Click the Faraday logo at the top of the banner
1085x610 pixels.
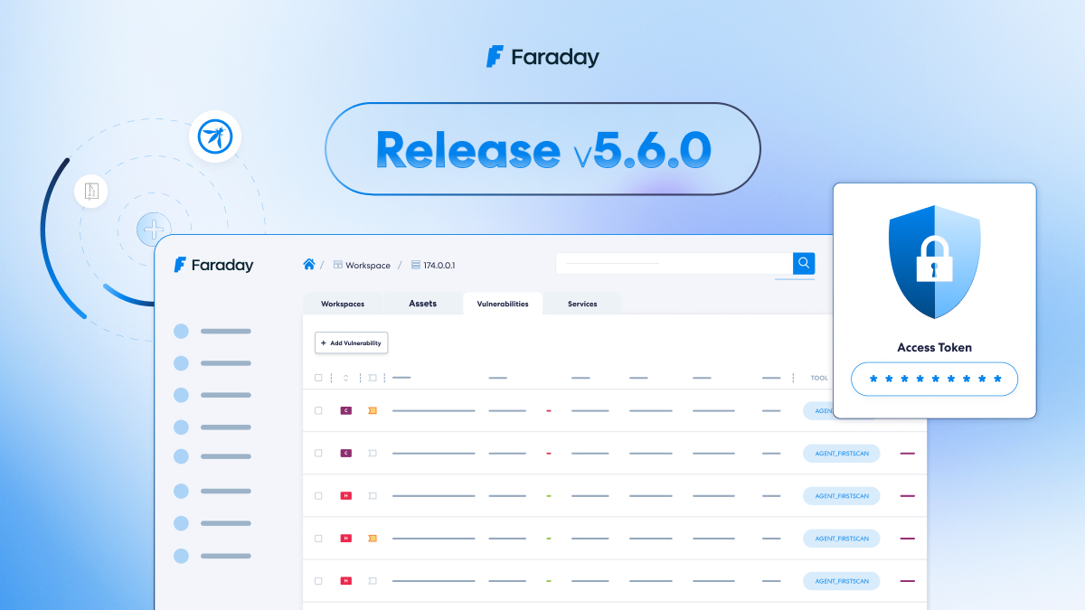pyautogui.click(x=542, y=57)
